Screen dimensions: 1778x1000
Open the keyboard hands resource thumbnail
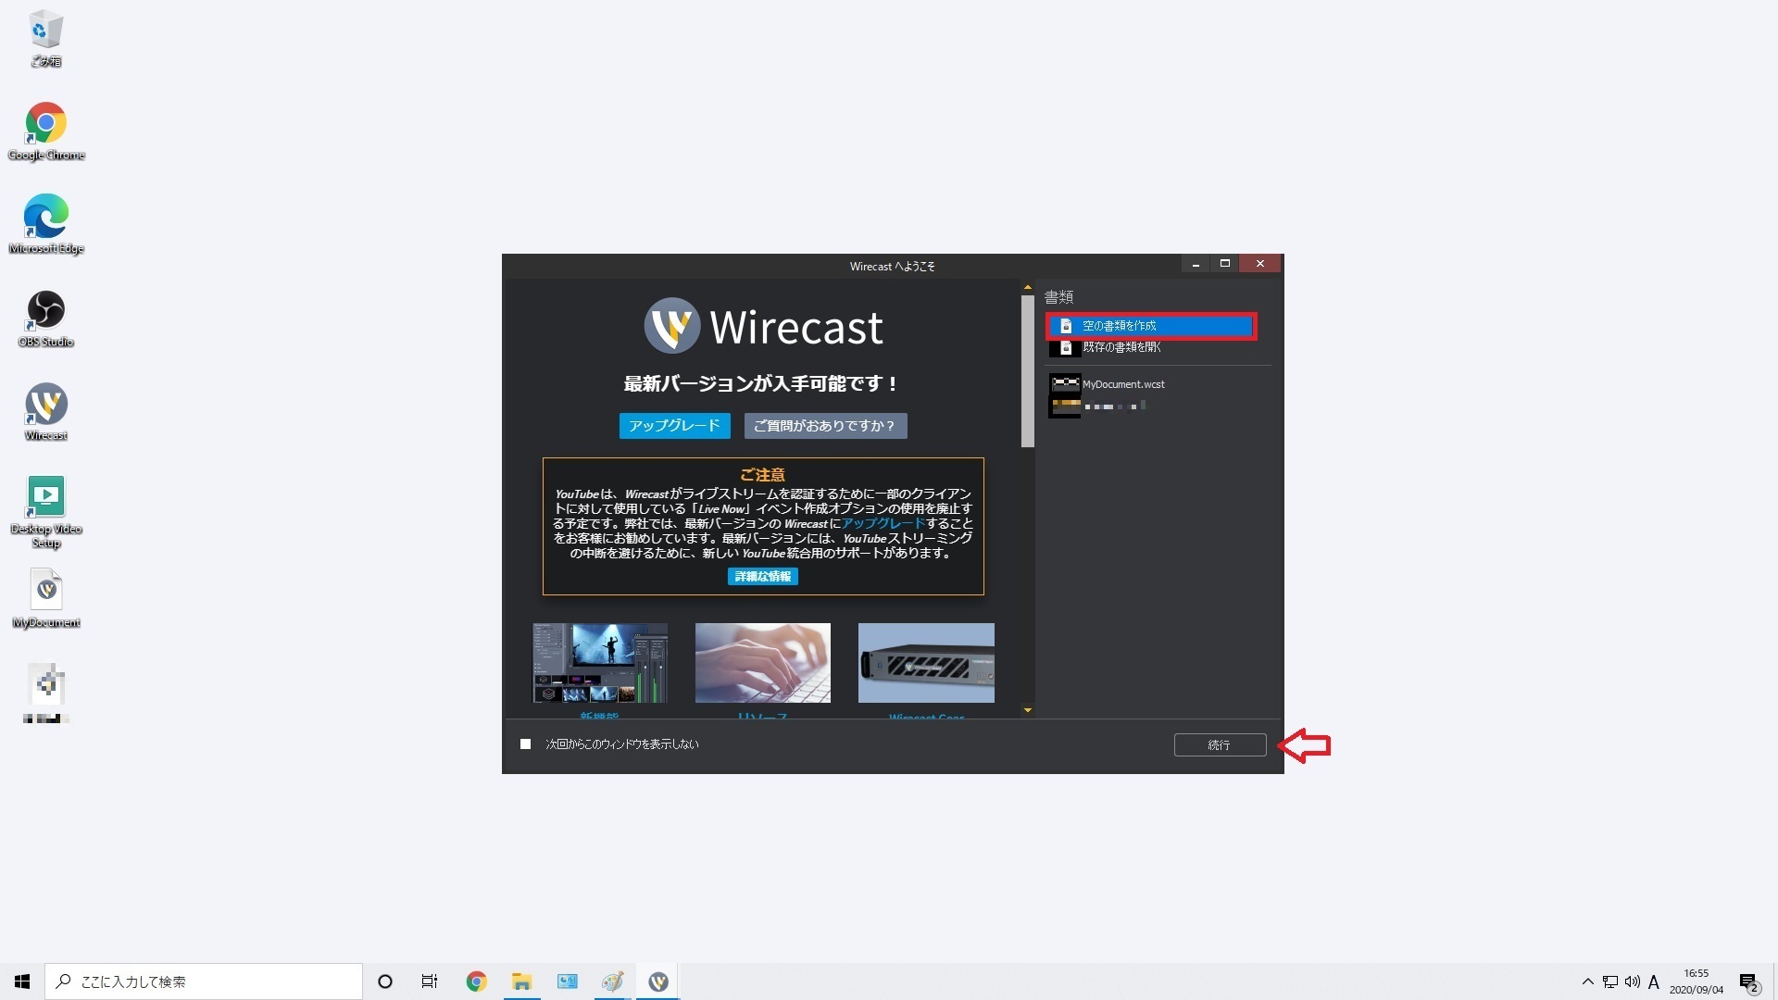pyautogui.click(x=763, y=663)
